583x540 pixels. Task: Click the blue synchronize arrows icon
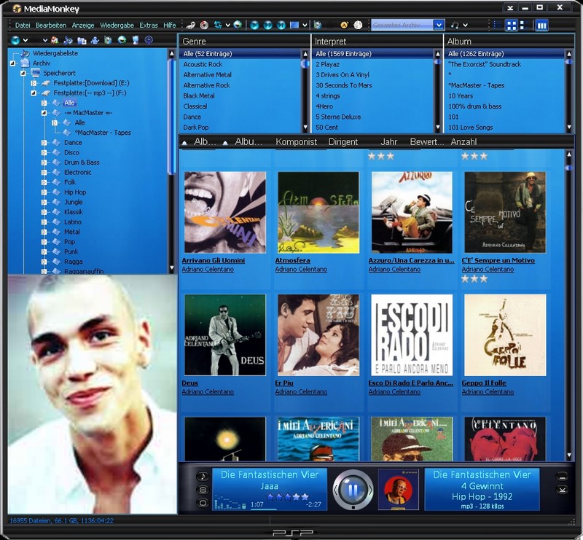(x=218, y=25)
